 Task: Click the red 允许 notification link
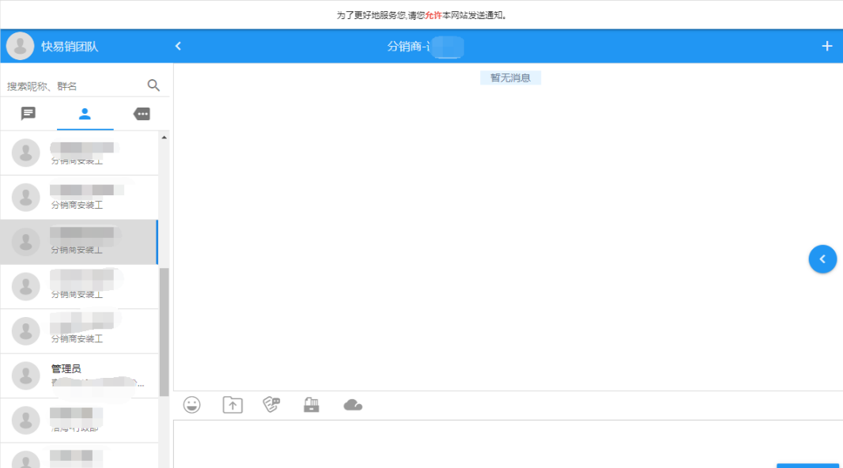(x=433, y=15)
